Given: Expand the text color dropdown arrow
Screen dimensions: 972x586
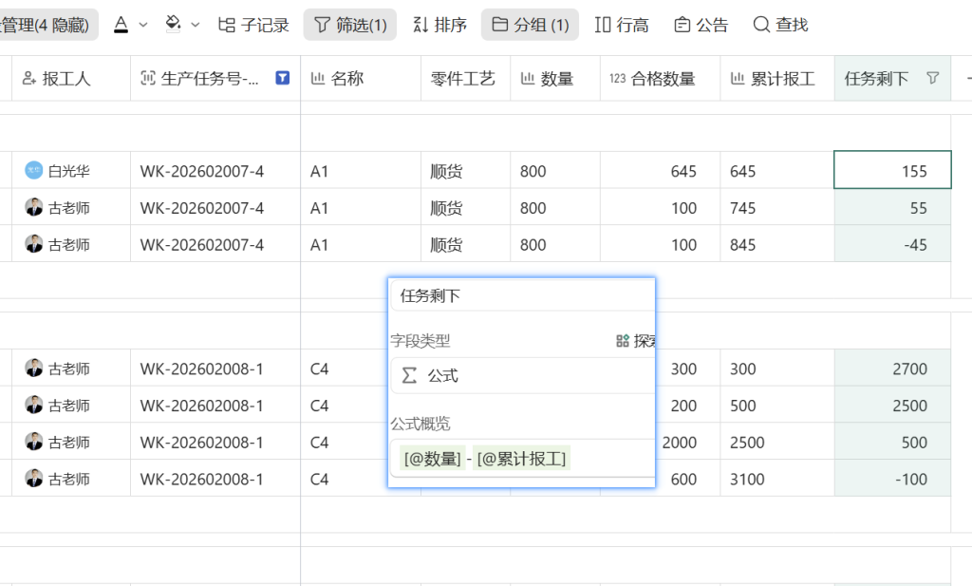Looking at the screenshot, I should [143, 25].
